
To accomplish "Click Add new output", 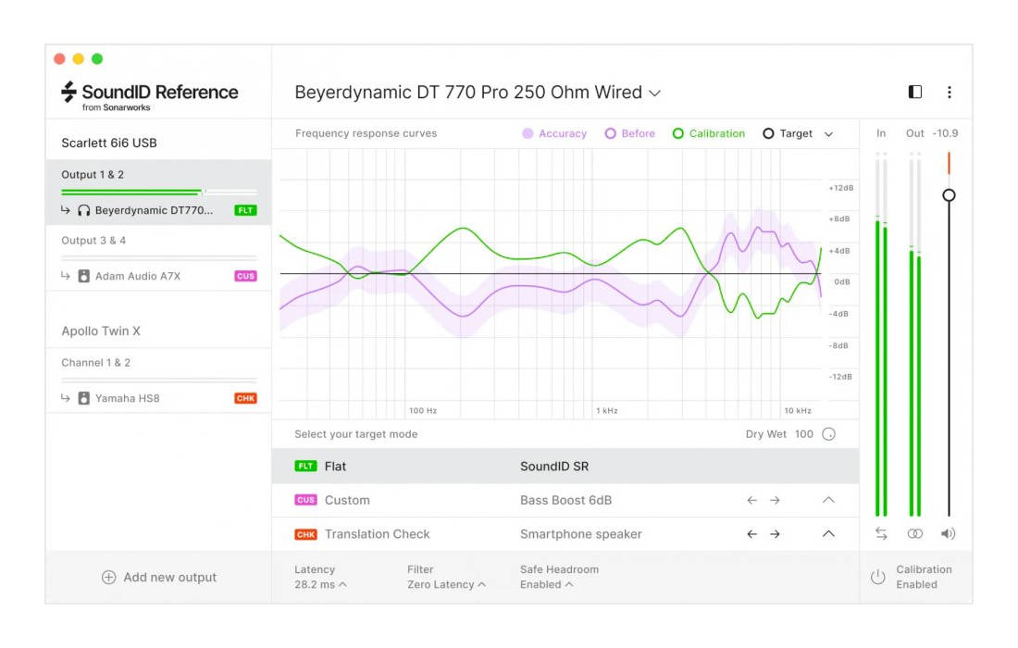I will click(157, 577).
